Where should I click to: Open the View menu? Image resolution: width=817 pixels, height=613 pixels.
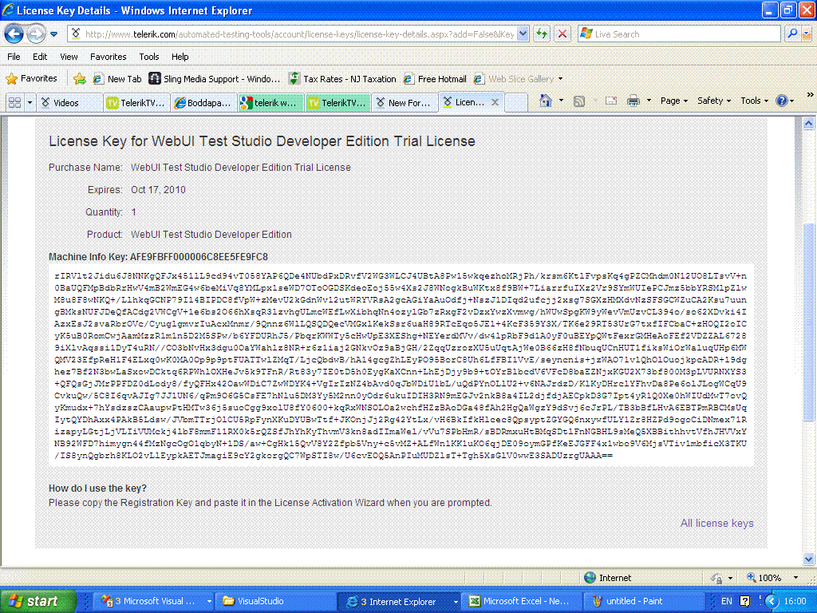69,57
